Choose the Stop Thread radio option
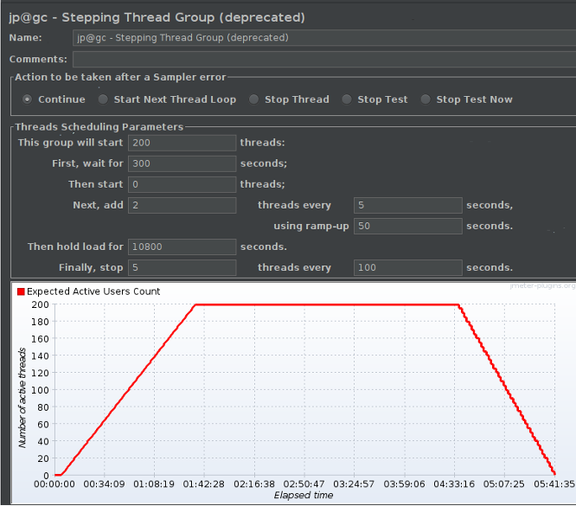Viewport: 576px width, 506px height. point(253,99)
